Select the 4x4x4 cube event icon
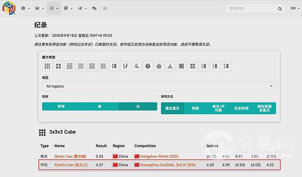 click(x=70, y=66)
